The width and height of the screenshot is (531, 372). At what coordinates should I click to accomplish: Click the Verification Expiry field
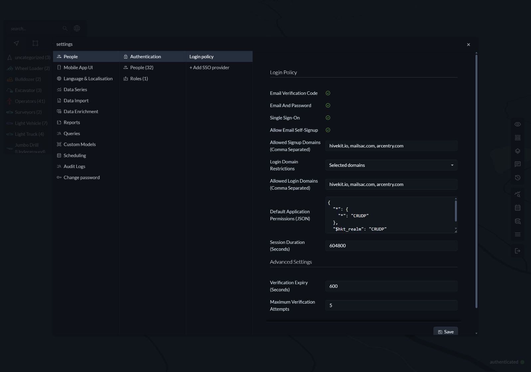[x=391, y=286]
